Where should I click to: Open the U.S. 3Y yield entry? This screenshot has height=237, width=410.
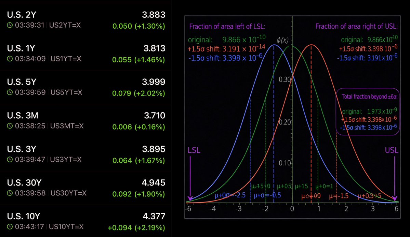22,149
